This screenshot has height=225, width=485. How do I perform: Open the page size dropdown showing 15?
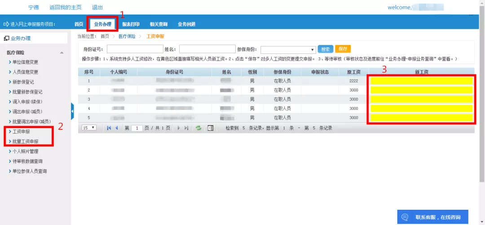(89, 128)
